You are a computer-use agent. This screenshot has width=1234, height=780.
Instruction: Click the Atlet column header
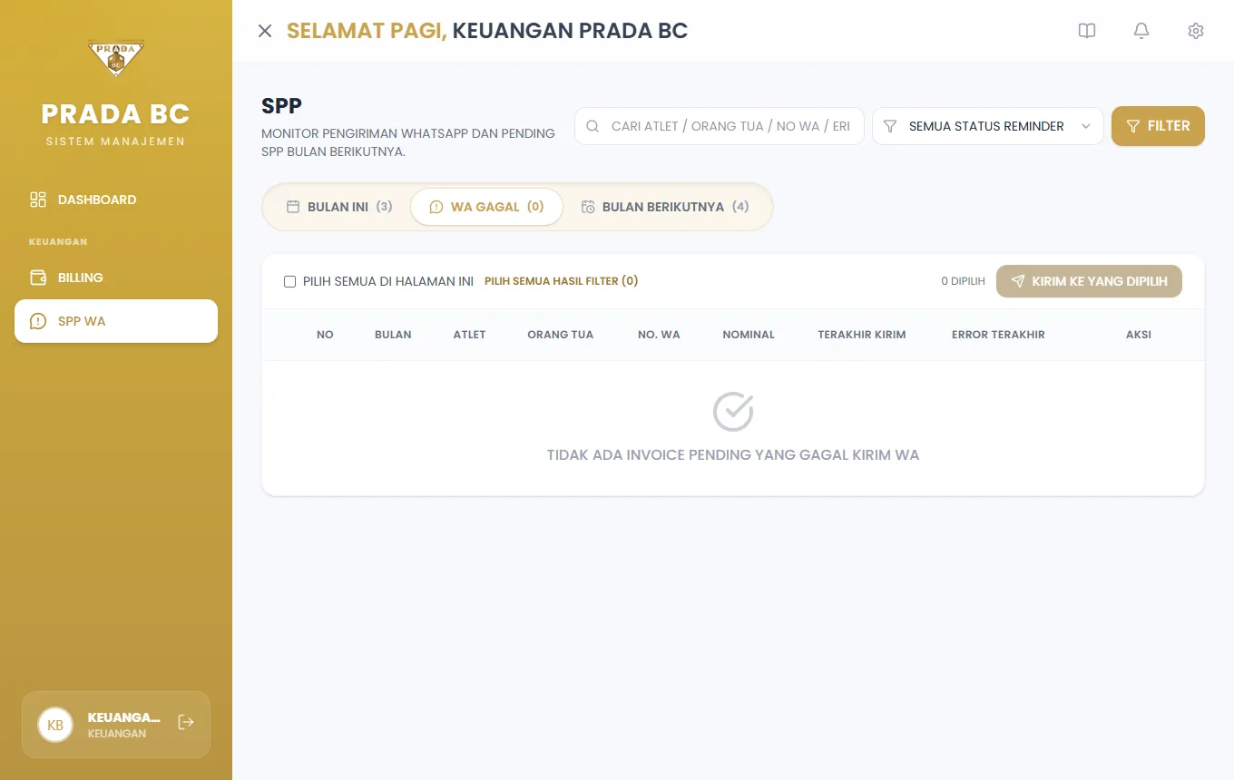click(x=469, y=335)
